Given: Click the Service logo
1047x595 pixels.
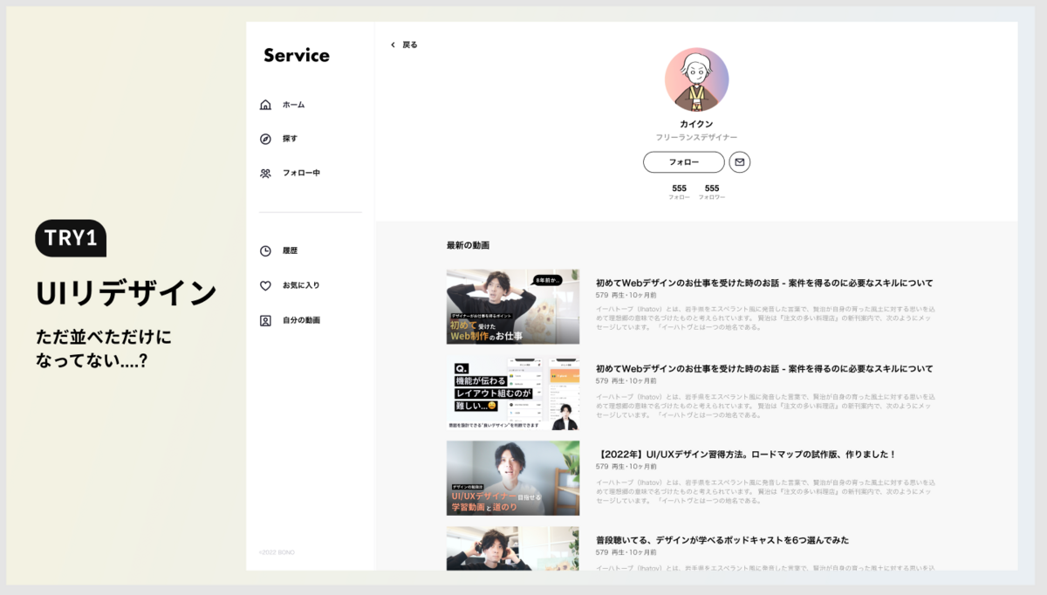Looking at the screenshot, I should pos(297,55).
